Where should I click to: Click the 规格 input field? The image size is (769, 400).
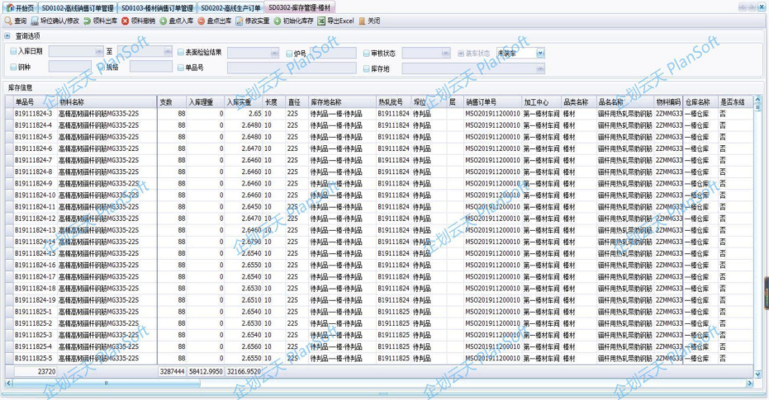pos(151,67)
